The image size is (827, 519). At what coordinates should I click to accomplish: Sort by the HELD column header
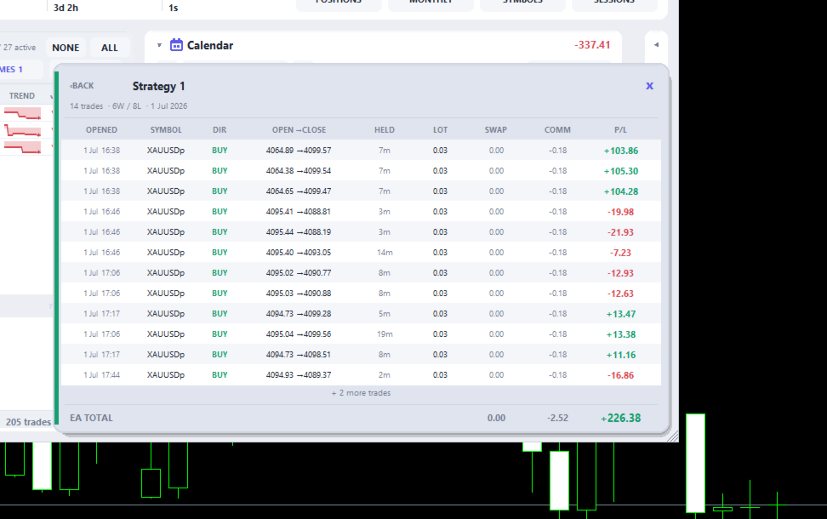pos(384,129)
